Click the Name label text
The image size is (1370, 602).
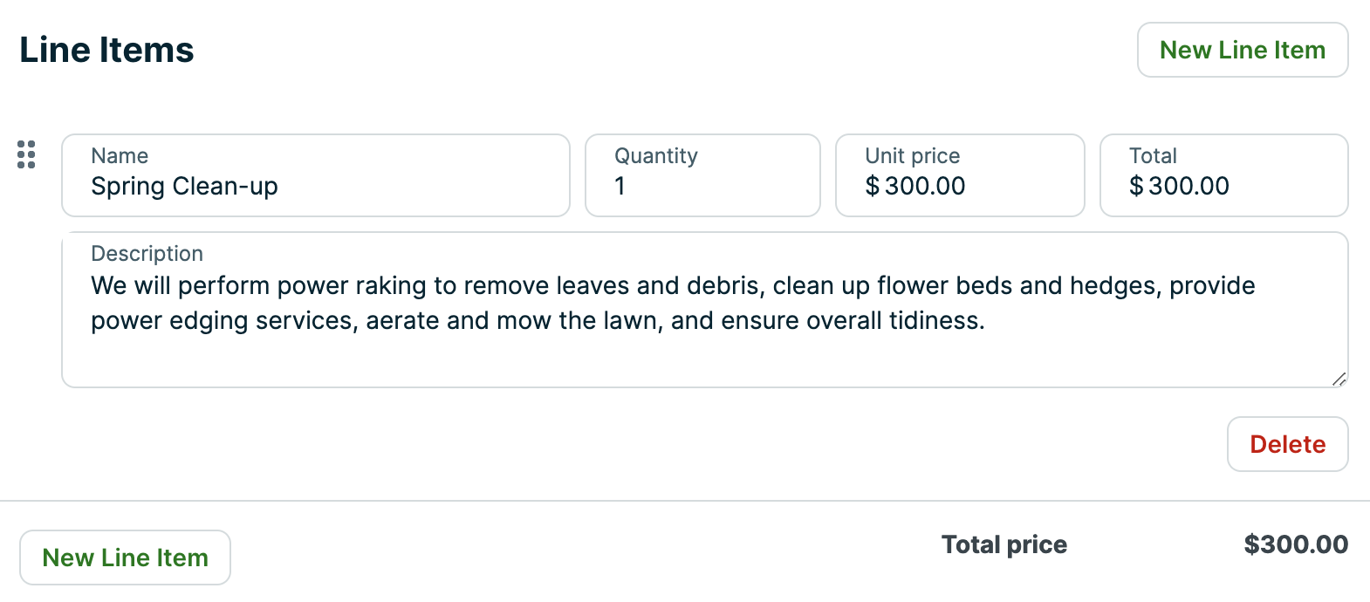tap(120, 156)
